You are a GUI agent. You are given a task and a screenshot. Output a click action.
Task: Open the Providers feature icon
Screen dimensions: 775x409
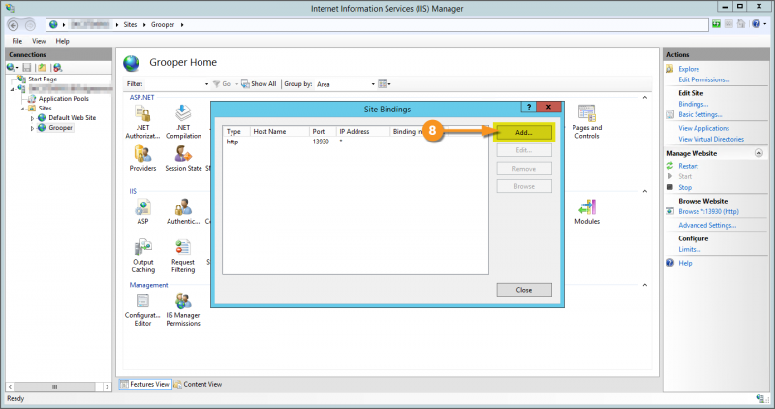click(142, 154)
